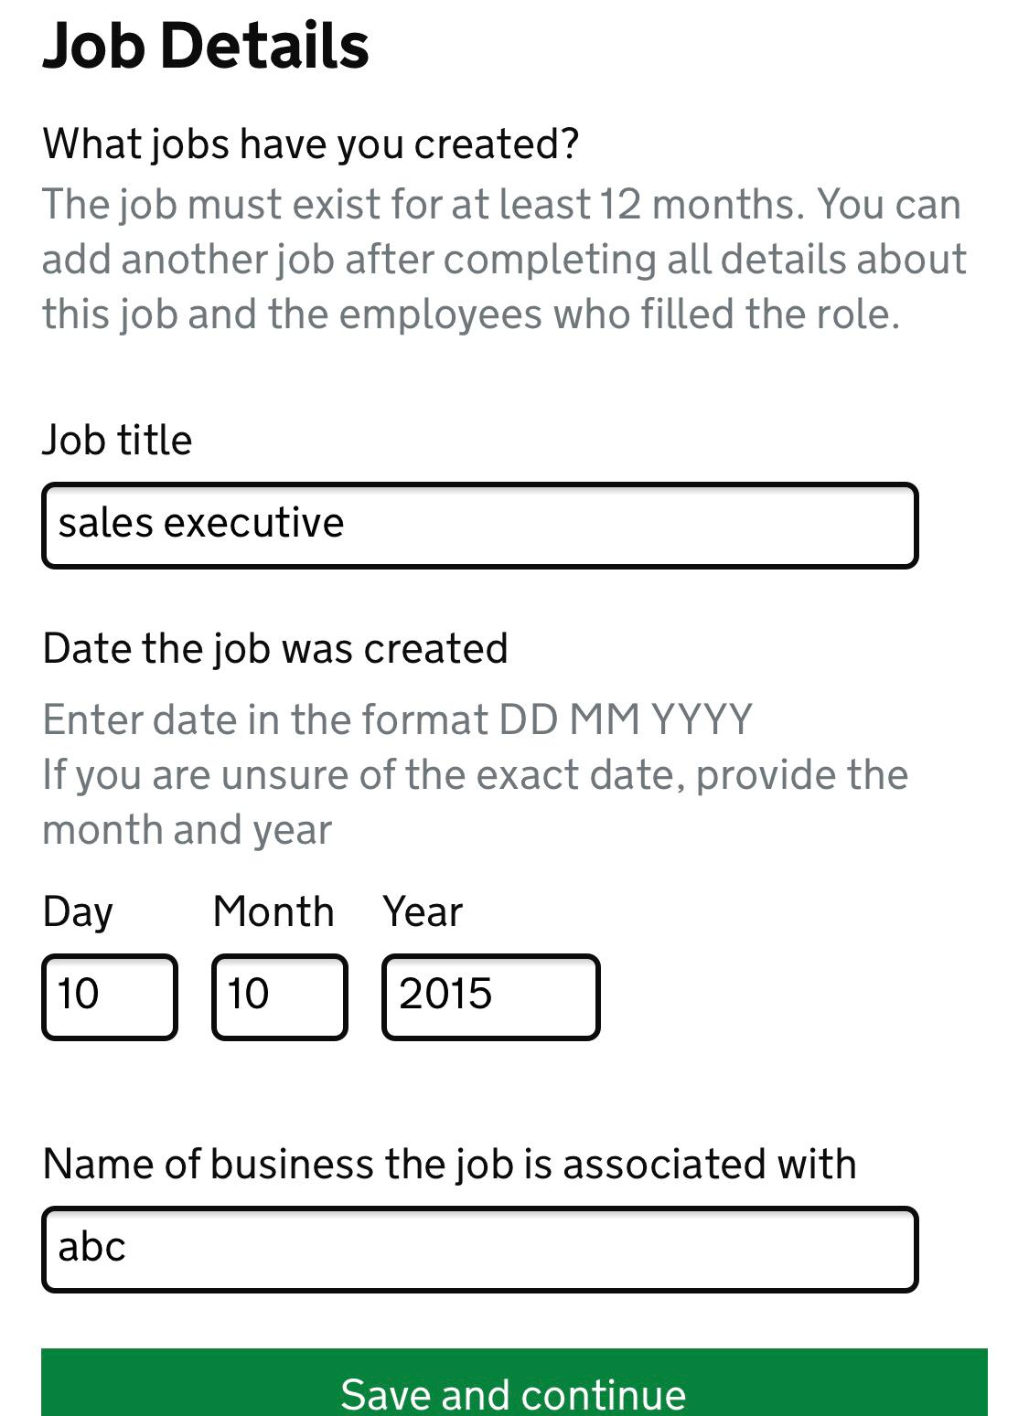
Task: Click the 'Job Details' page heading
Action: coord(206,45)
